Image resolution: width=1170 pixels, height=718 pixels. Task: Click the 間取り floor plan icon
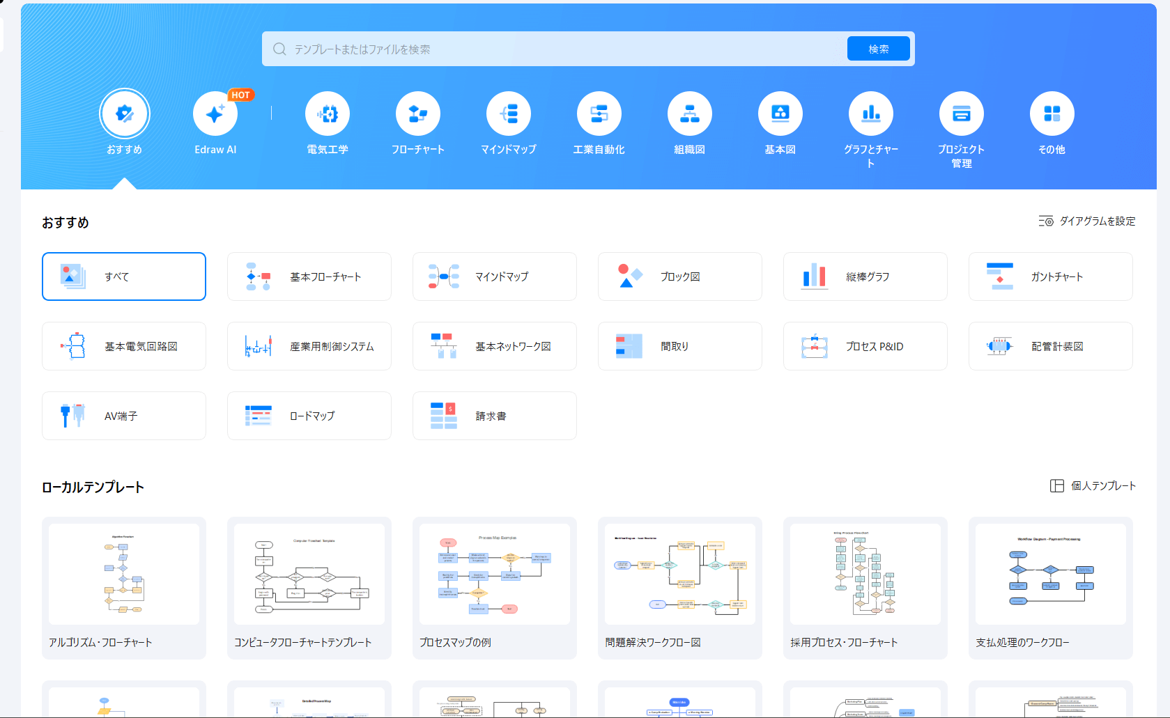629,346
